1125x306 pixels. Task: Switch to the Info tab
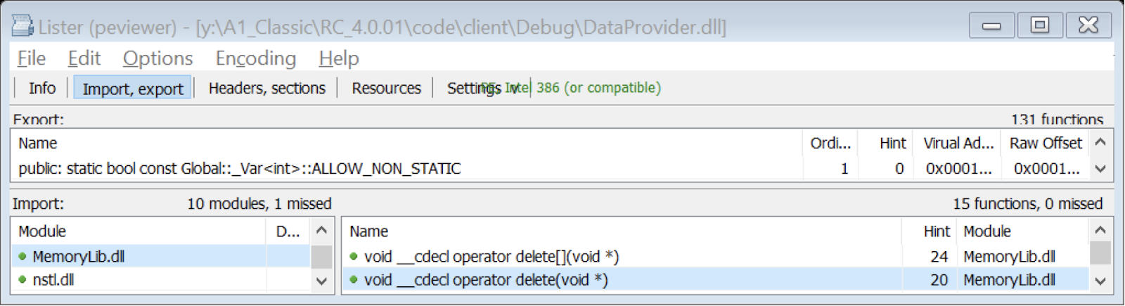coord(42,88)
